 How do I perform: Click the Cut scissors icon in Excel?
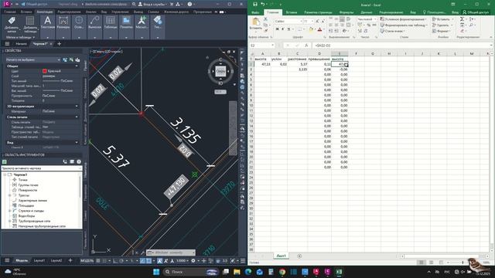(x=265, y=19)
